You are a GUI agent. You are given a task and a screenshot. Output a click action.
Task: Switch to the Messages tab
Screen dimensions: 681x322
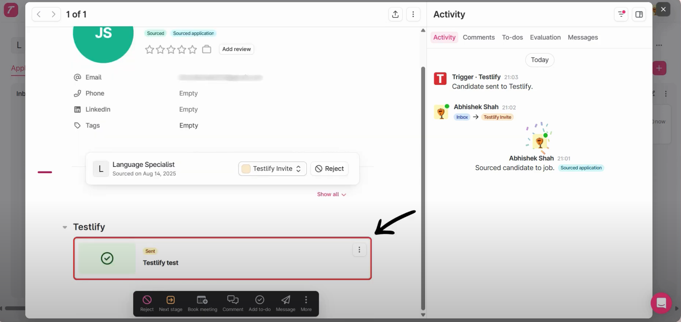tap(583, 38)
